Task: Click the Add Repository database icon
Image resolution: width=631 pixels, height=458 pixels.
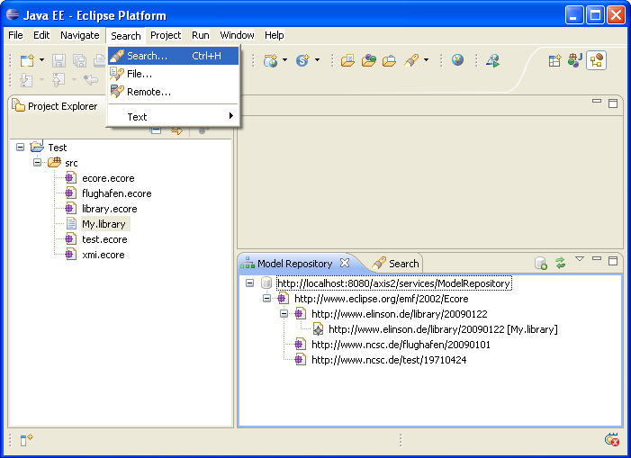Action: (540, 263)
